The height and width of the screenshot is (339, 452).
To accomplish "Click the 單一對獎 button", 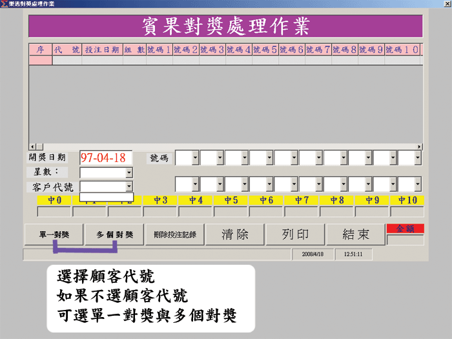I will 54,234.
